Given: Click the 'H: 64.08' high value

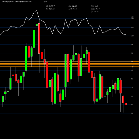Looking at the screenshot, I should click(x=73, y=6).
